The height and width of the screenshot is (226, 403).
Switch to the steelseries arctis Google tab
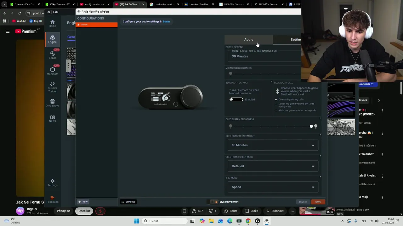(x=164, y=4)
